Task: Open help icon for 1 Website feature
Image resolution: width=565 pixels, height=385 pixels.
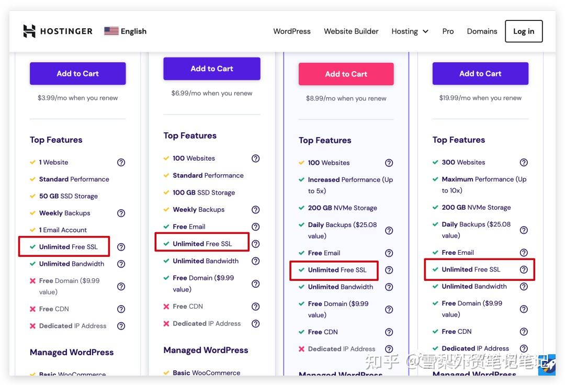Action: [121, 163]
